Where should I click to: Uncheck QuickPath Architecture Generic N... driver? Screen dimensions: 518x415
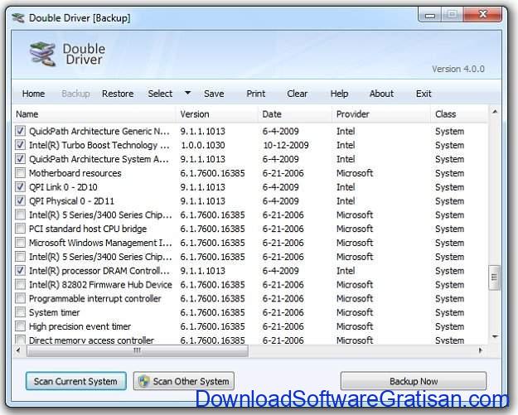[20, 131]
